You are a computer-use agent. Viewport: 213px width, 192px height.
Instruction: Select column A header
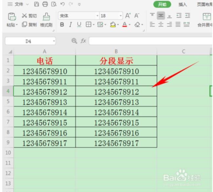[45, 51]
